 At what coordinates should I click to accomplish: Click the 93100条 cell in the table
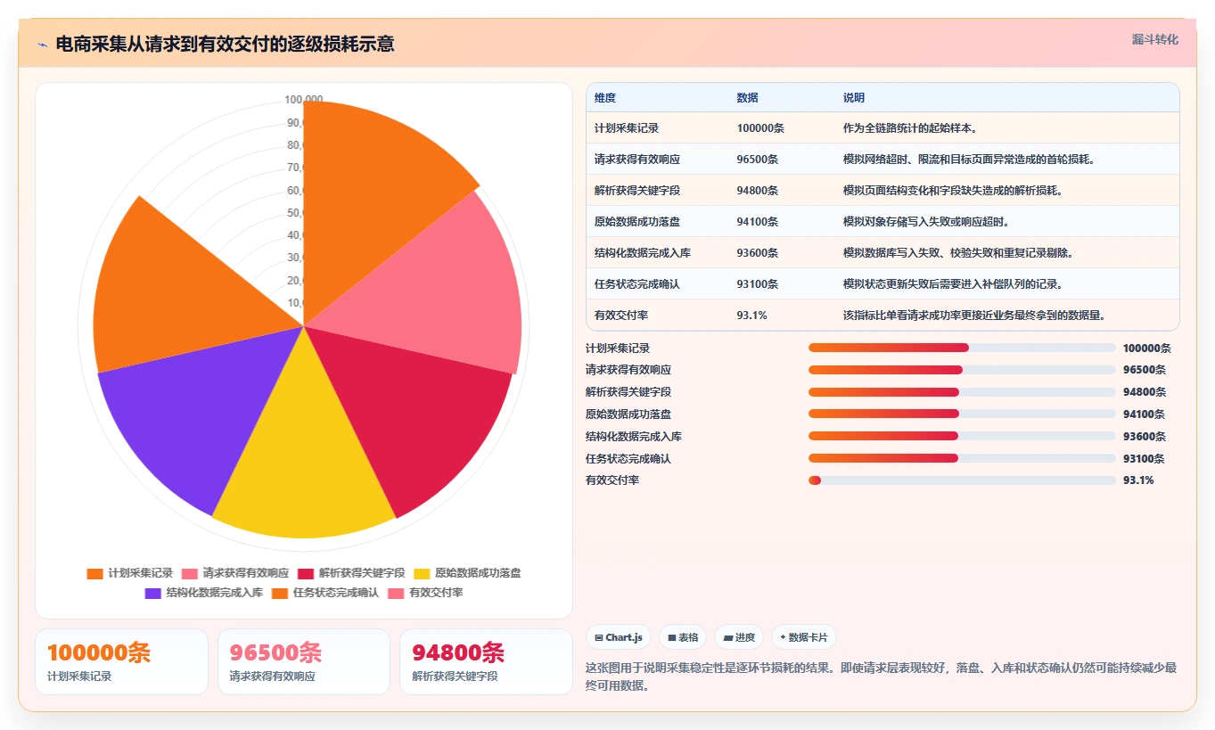(x=758, y=284)
